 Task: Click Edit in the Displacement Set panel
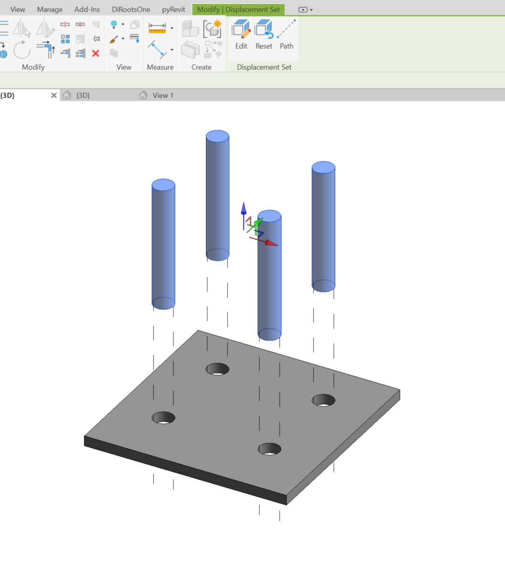pyautogui.click(x=241, y=33)
